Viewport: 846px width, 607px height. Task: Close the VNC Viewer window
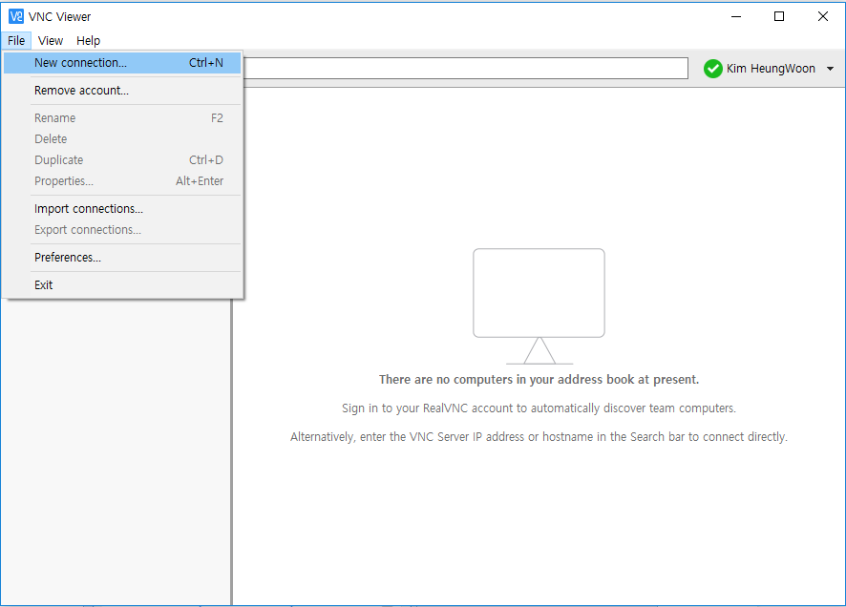[x=823, y=17]
